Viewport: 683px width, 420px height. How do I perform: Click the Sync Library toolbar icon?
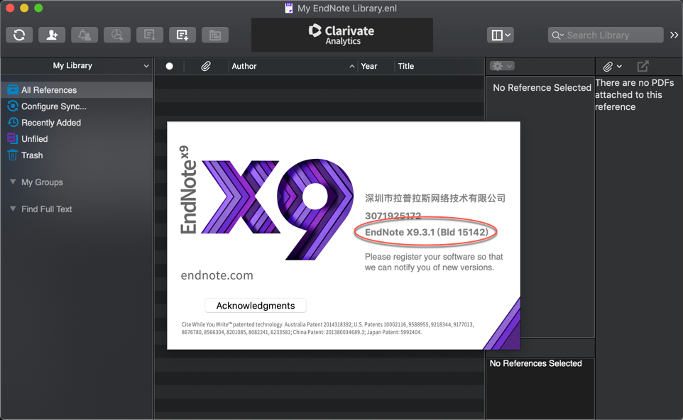click(19, 35)
